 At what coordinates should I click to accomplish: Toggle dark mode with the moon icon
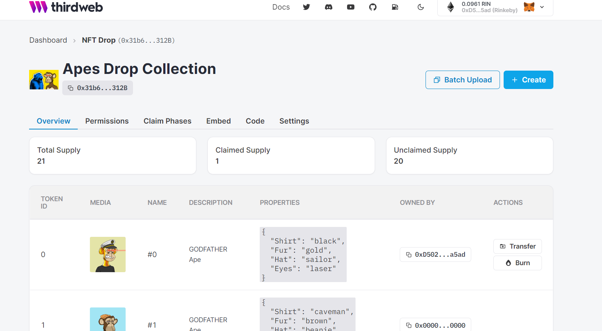(421, 7)
